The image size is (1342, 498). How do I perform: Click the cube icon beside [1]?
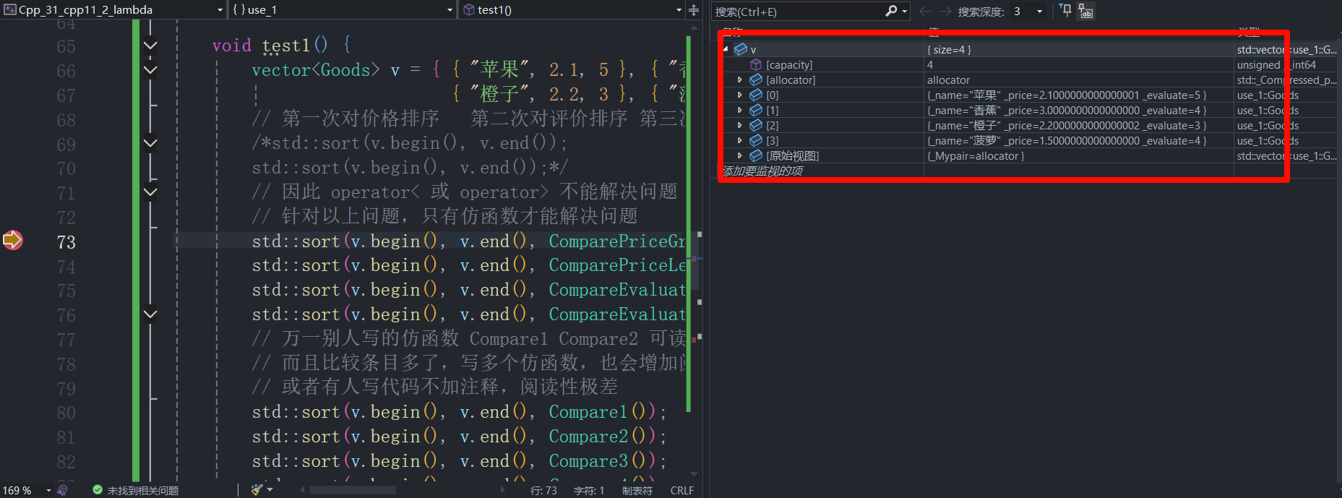coord(756,110)
